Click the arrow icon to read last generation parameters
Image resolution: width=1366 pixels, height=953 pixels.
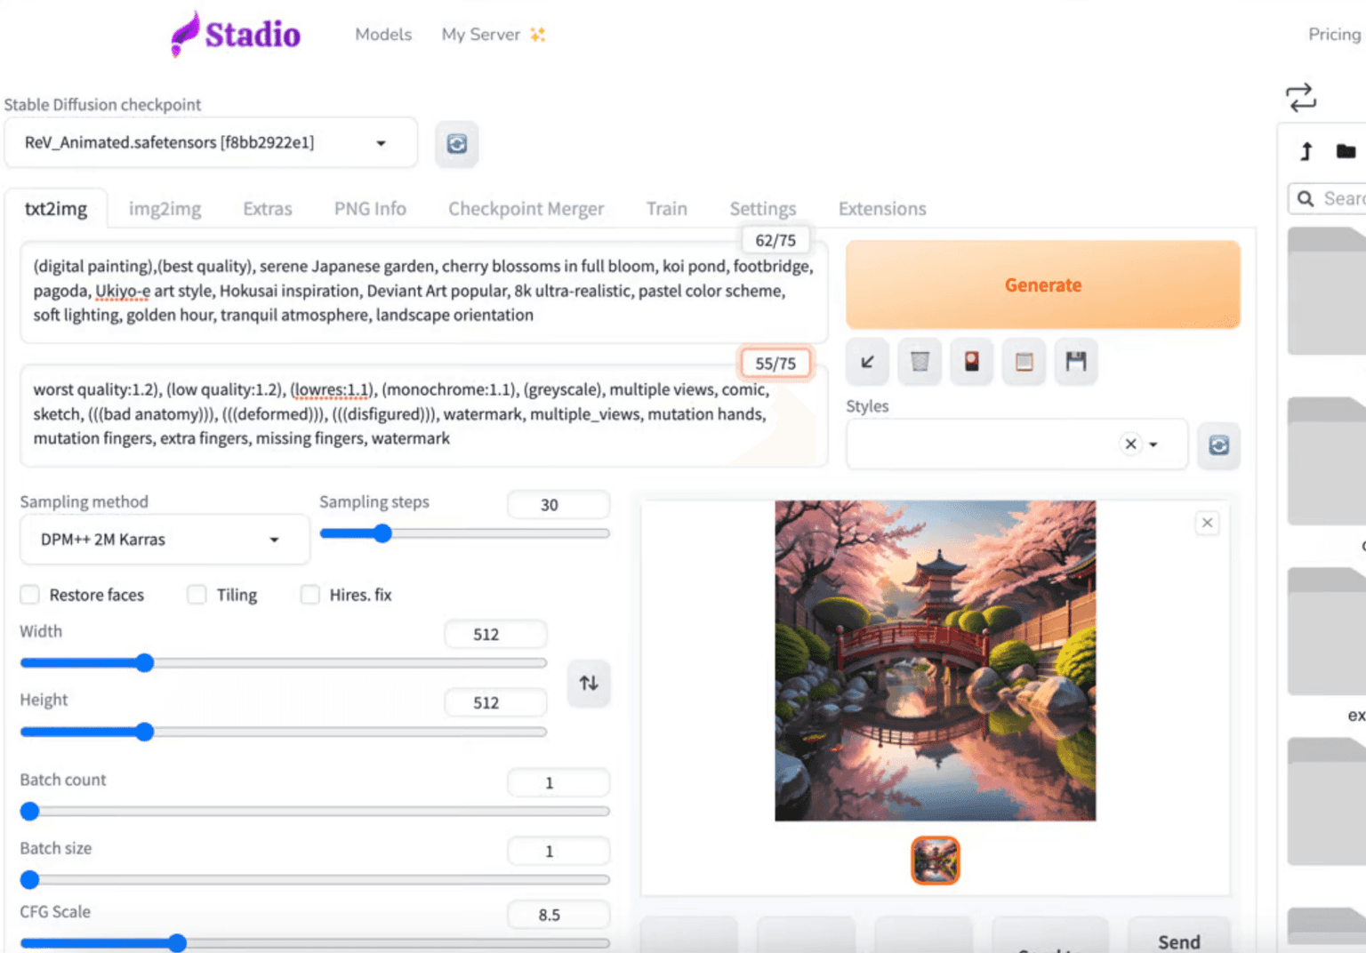[x=868, y=362]
